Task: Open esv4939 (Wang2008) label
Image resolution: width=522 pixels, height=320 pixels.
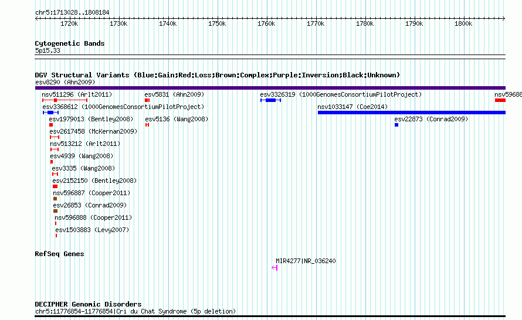Action: pos(82,156)
